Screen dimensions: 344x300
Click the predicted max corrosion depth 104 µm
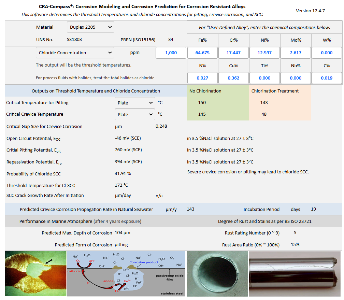coord(123,233)
